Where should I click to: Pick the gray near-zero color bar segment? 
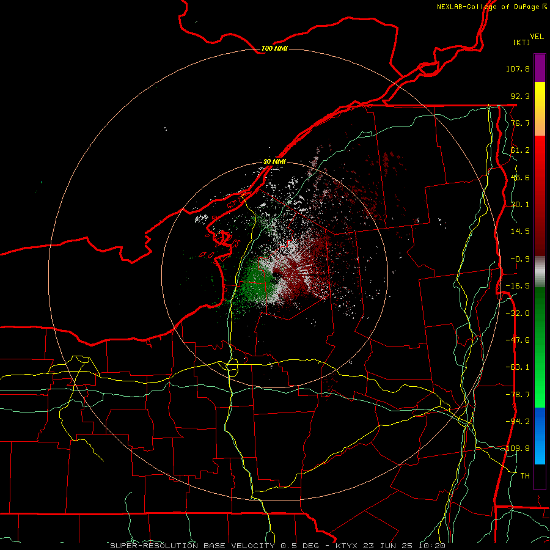(540, 272)
